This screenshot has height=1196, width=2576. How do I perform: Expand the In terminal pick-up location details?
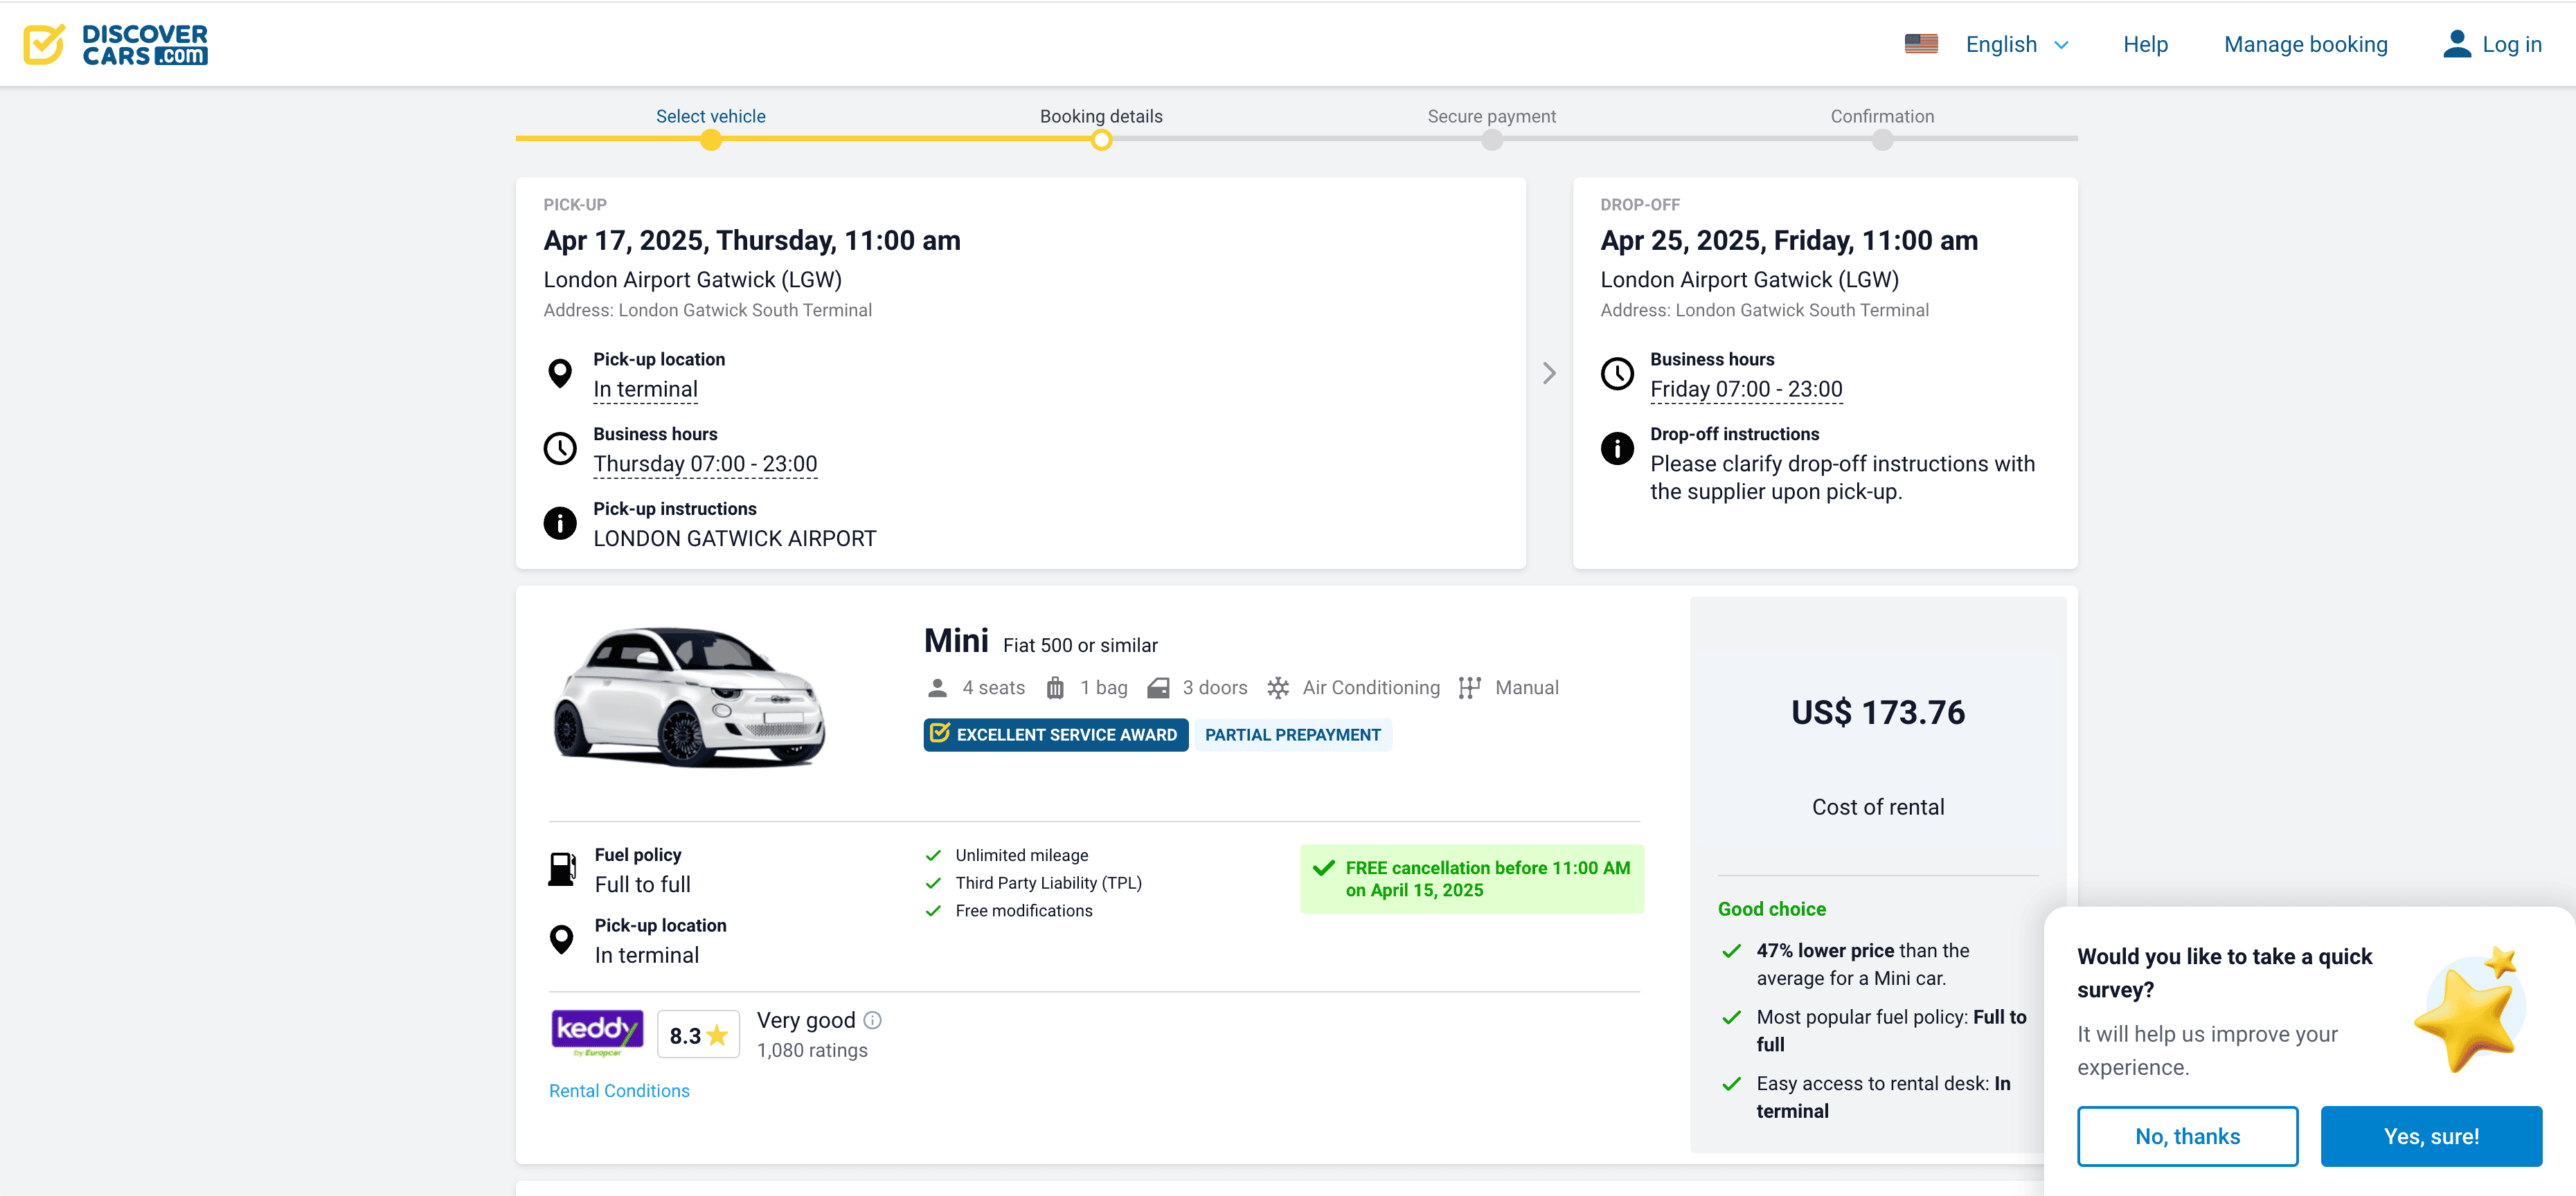click(x=645, y=390)
